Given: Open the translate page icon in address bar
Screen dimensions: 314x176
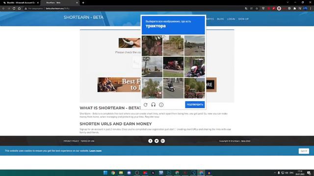Looking at the screenshot, I should (x=246, y=8).
